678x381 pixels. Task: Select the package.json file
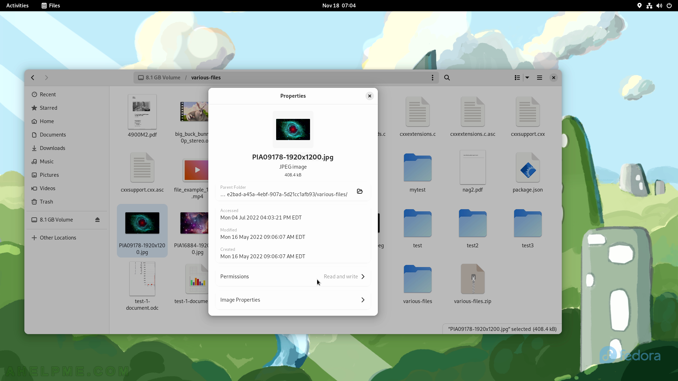[528, 172]
